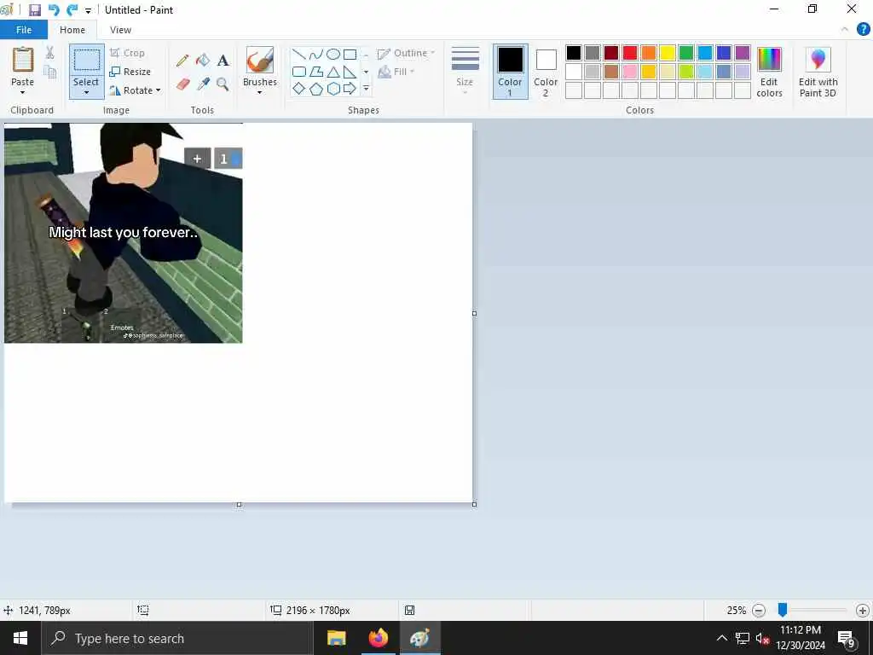
Task: Click the Windows Start button
Action: tap(20, 638)
